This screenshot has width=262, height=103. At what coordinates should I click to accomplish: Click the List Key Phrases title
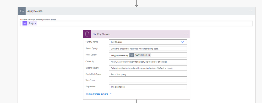(101, 34)
